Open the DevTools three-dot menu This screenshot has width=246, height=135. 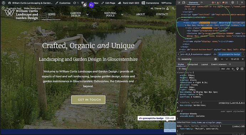(237, 2)
